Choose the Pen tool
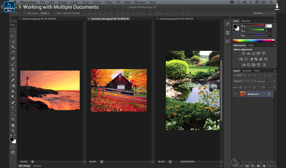This screenshot has width=286, height=168. click(x=13, y=102)
